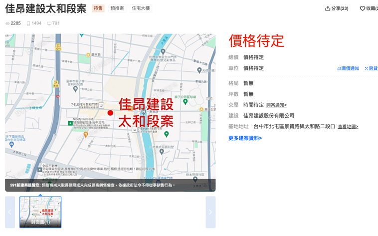The height and width of the screenshot is (236, 378).
Task: Click the 調價通知 link
Action: tap(350, 68)
